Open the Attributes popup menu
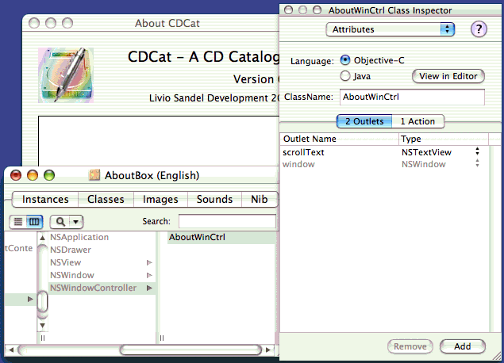This screenshot has width=504, height=363. 390,29
